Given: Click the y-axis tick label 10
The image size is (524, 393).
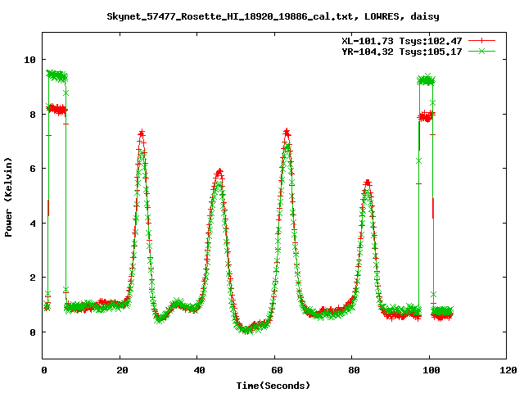Looking at the screenshot, I should click(x=29, y=60).
